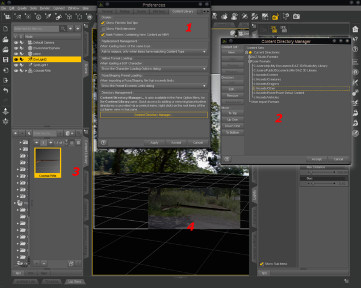Click the Save floppy disk icon
This screenshot has width=361, height=288.
coord(5,59)
